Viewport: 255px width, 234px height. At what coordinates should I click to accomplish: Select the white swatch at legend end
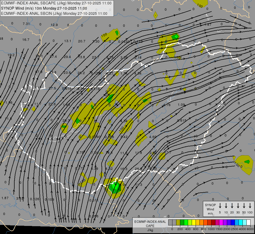pyautogui.click(x=248, y=223)
